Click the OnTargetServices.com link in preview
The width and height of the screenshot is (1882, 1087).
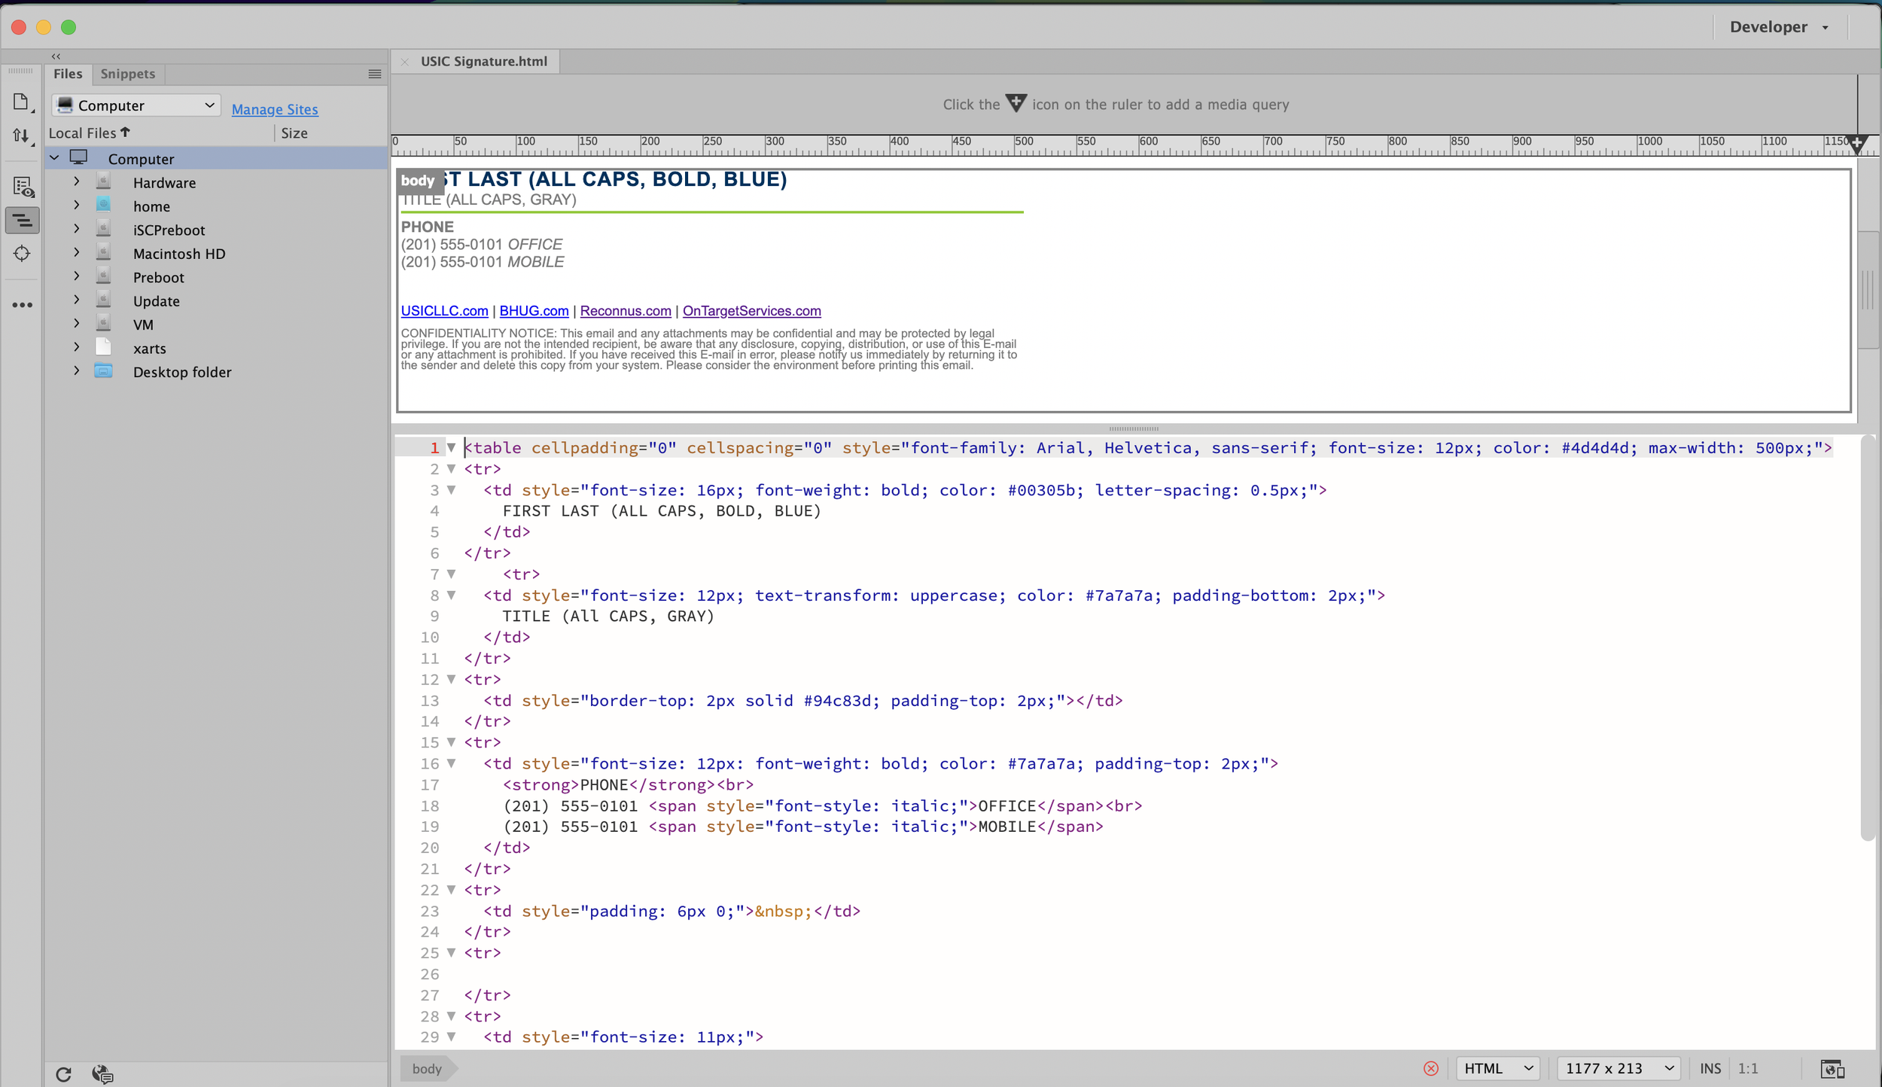751,311
